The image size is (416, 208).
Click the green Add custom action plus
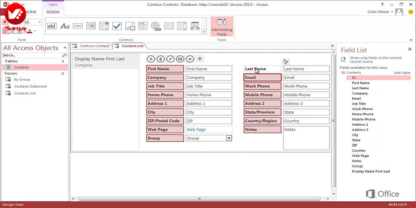point(200,59)
